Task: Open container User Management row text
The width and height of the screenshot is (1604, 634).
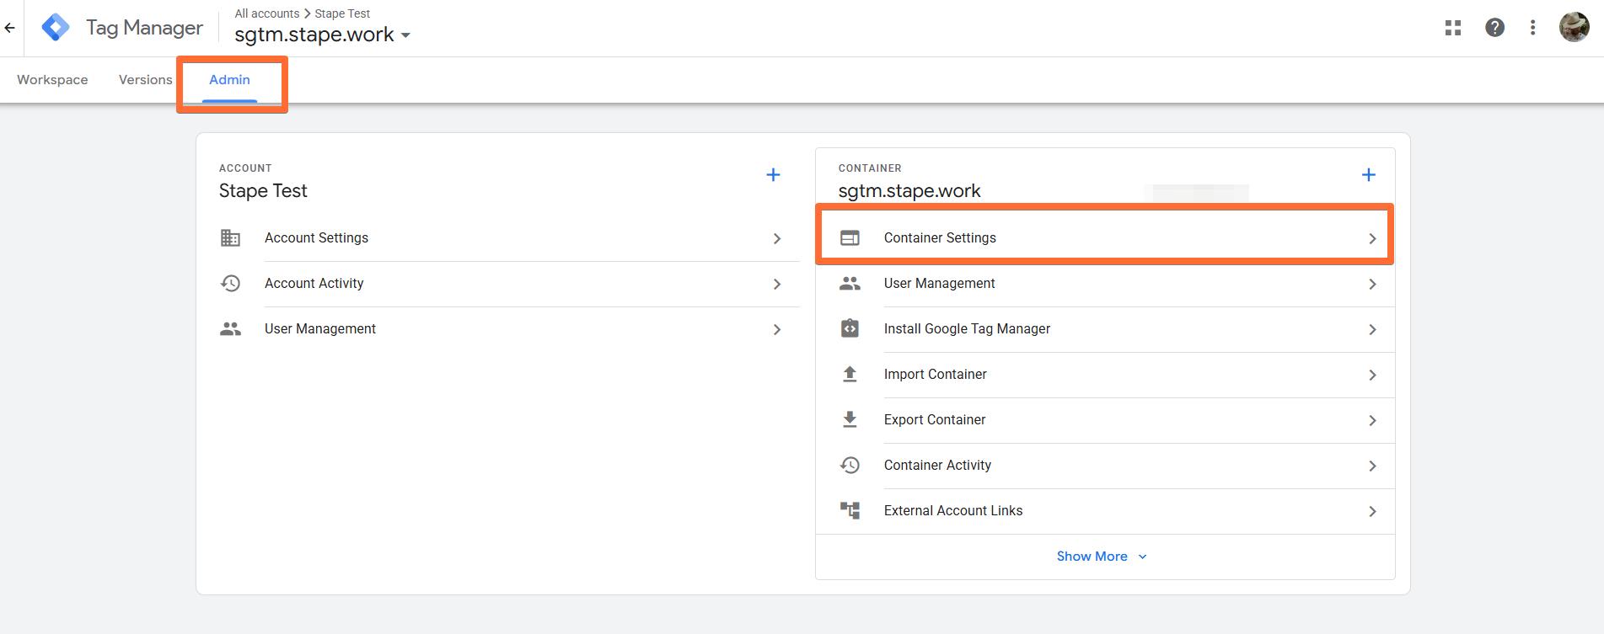Action: (939, 284)
